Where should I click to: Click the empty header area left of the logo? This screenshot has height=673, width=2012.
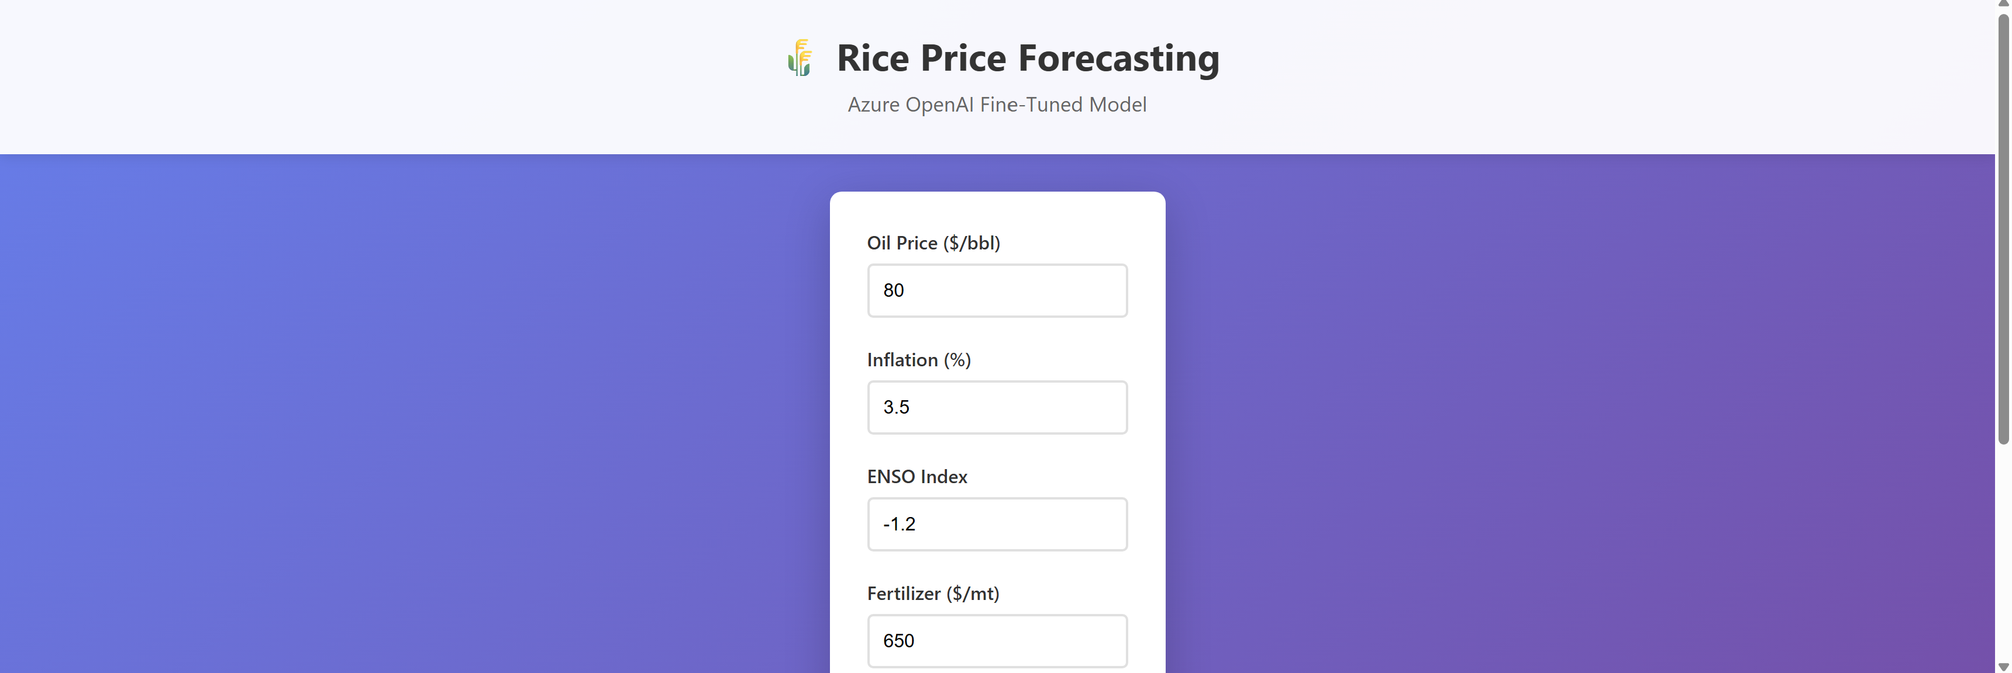tap(391, 77)
